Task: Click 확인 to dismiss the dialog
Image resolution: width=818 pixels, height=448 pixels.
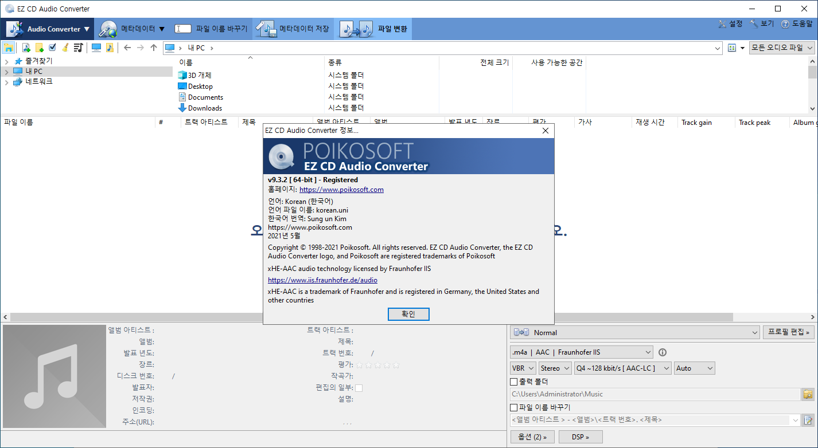Action: click(408, 314)
